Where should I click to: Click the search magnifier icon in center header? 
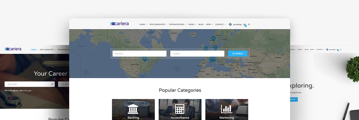pos(249,24)
